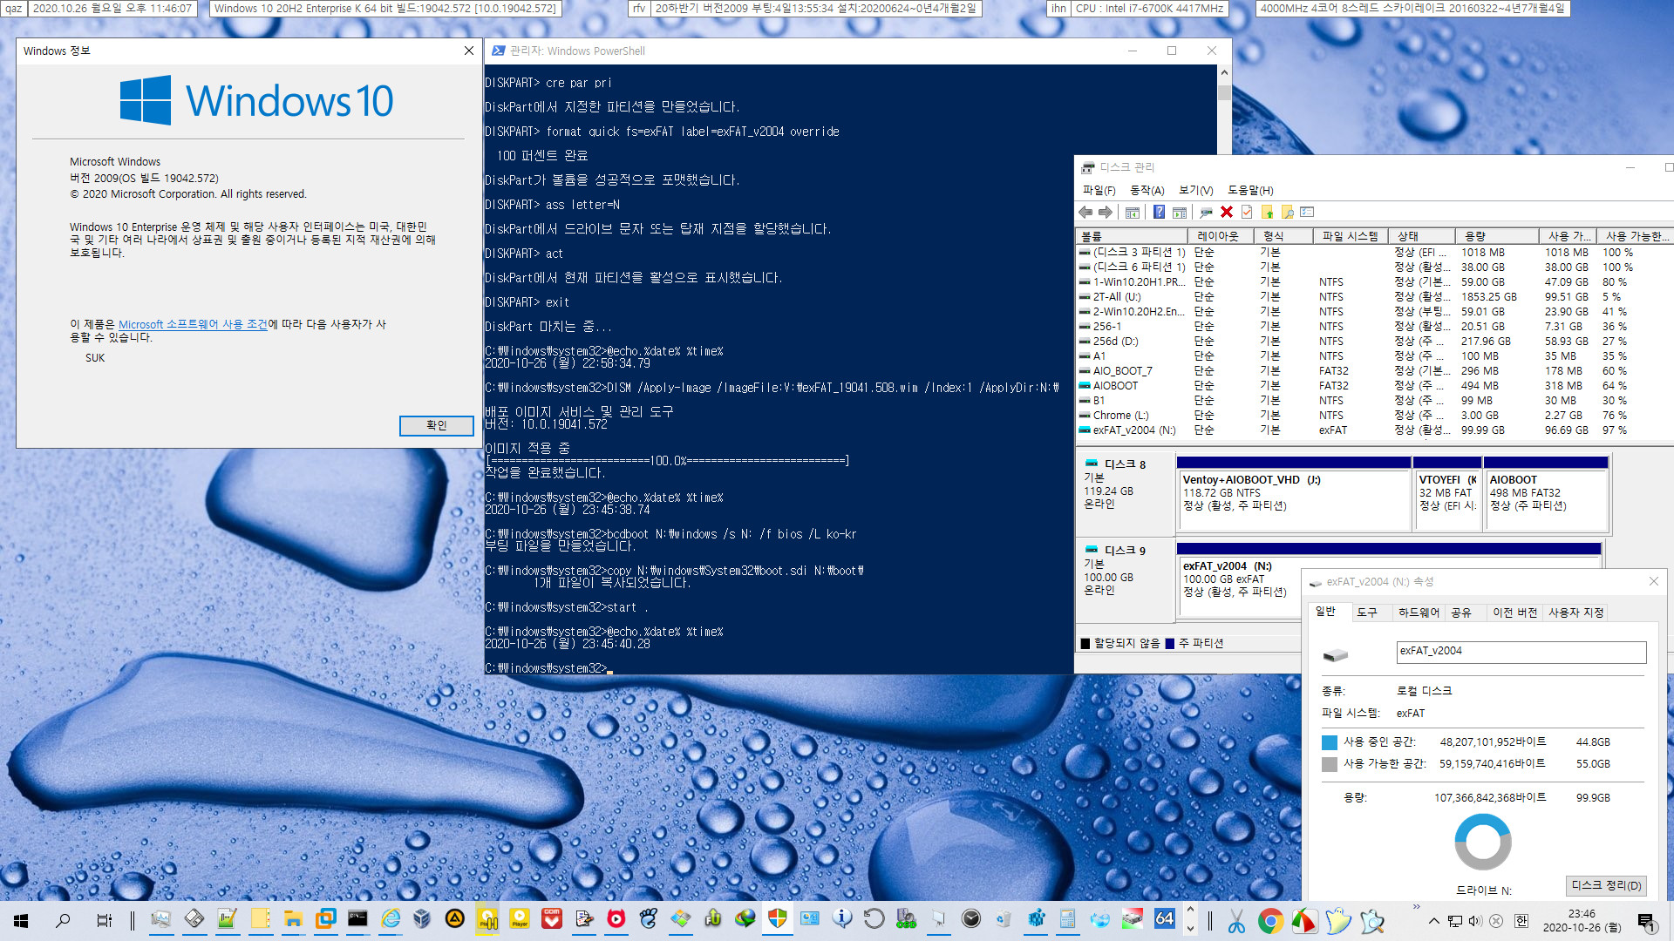1674x941 pixels.
Task: Click the volume label field exFAT_v2004
Action: point(1521,651)
